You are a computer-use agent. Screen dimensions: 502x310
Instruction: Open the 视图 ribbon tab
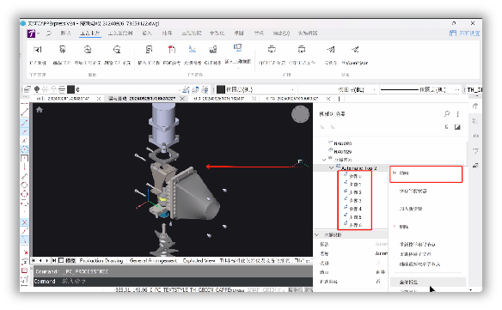pos(238,33)
